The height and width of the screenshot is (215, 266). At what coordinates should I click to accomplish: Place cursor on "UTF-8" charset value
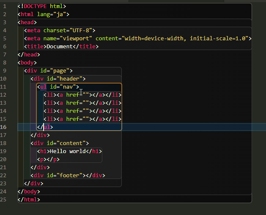click(x=82, y=30)
